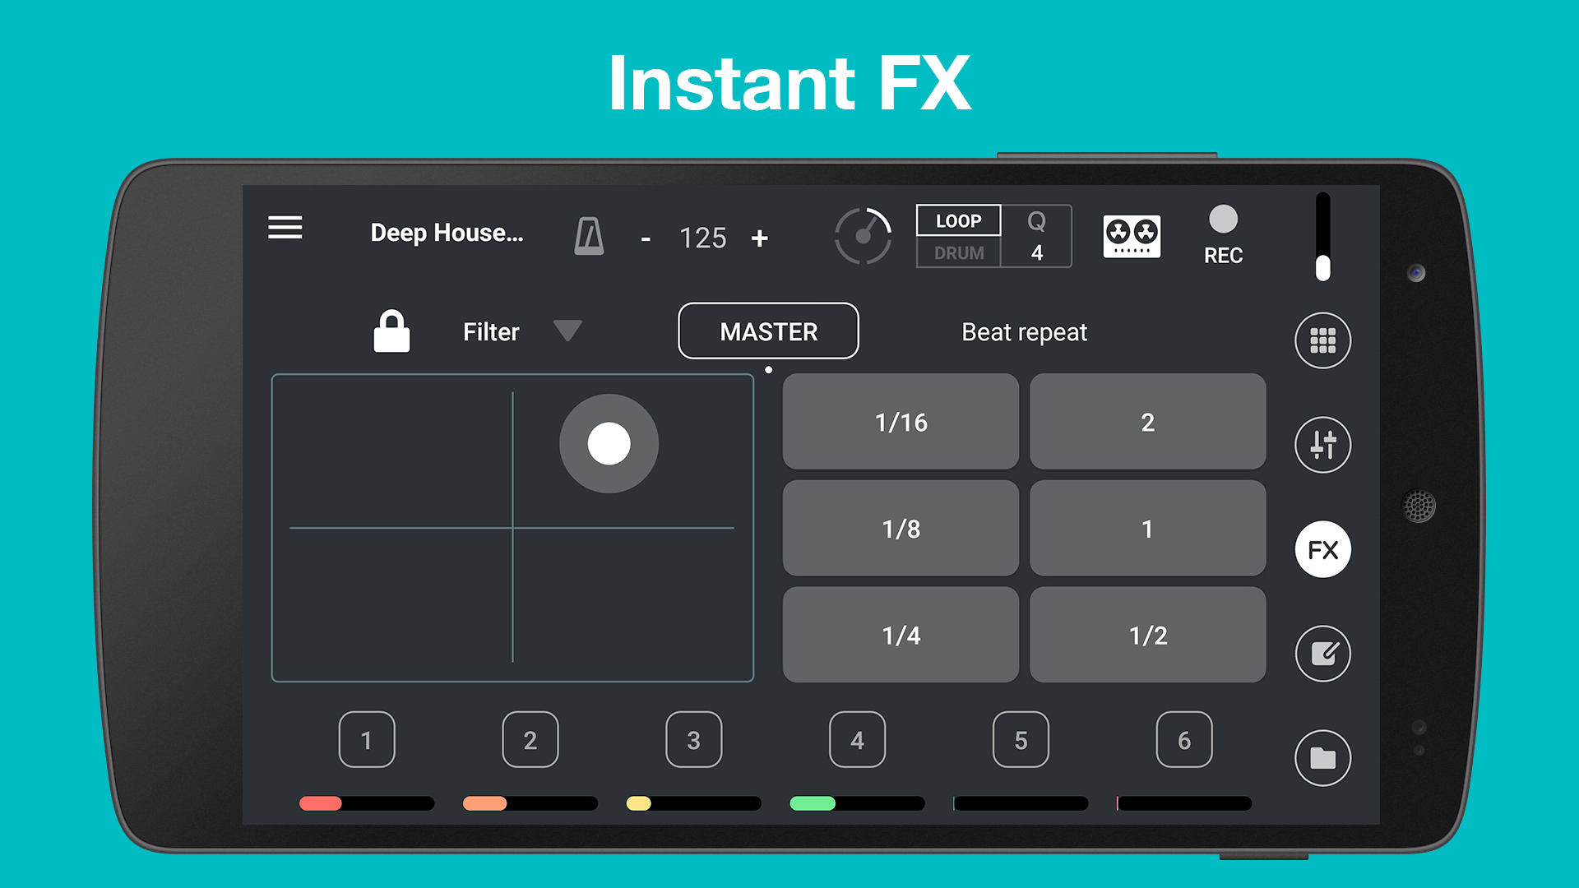1579x888 pixels.
Task: Toggle the FX lock icon
Action: 391,331
